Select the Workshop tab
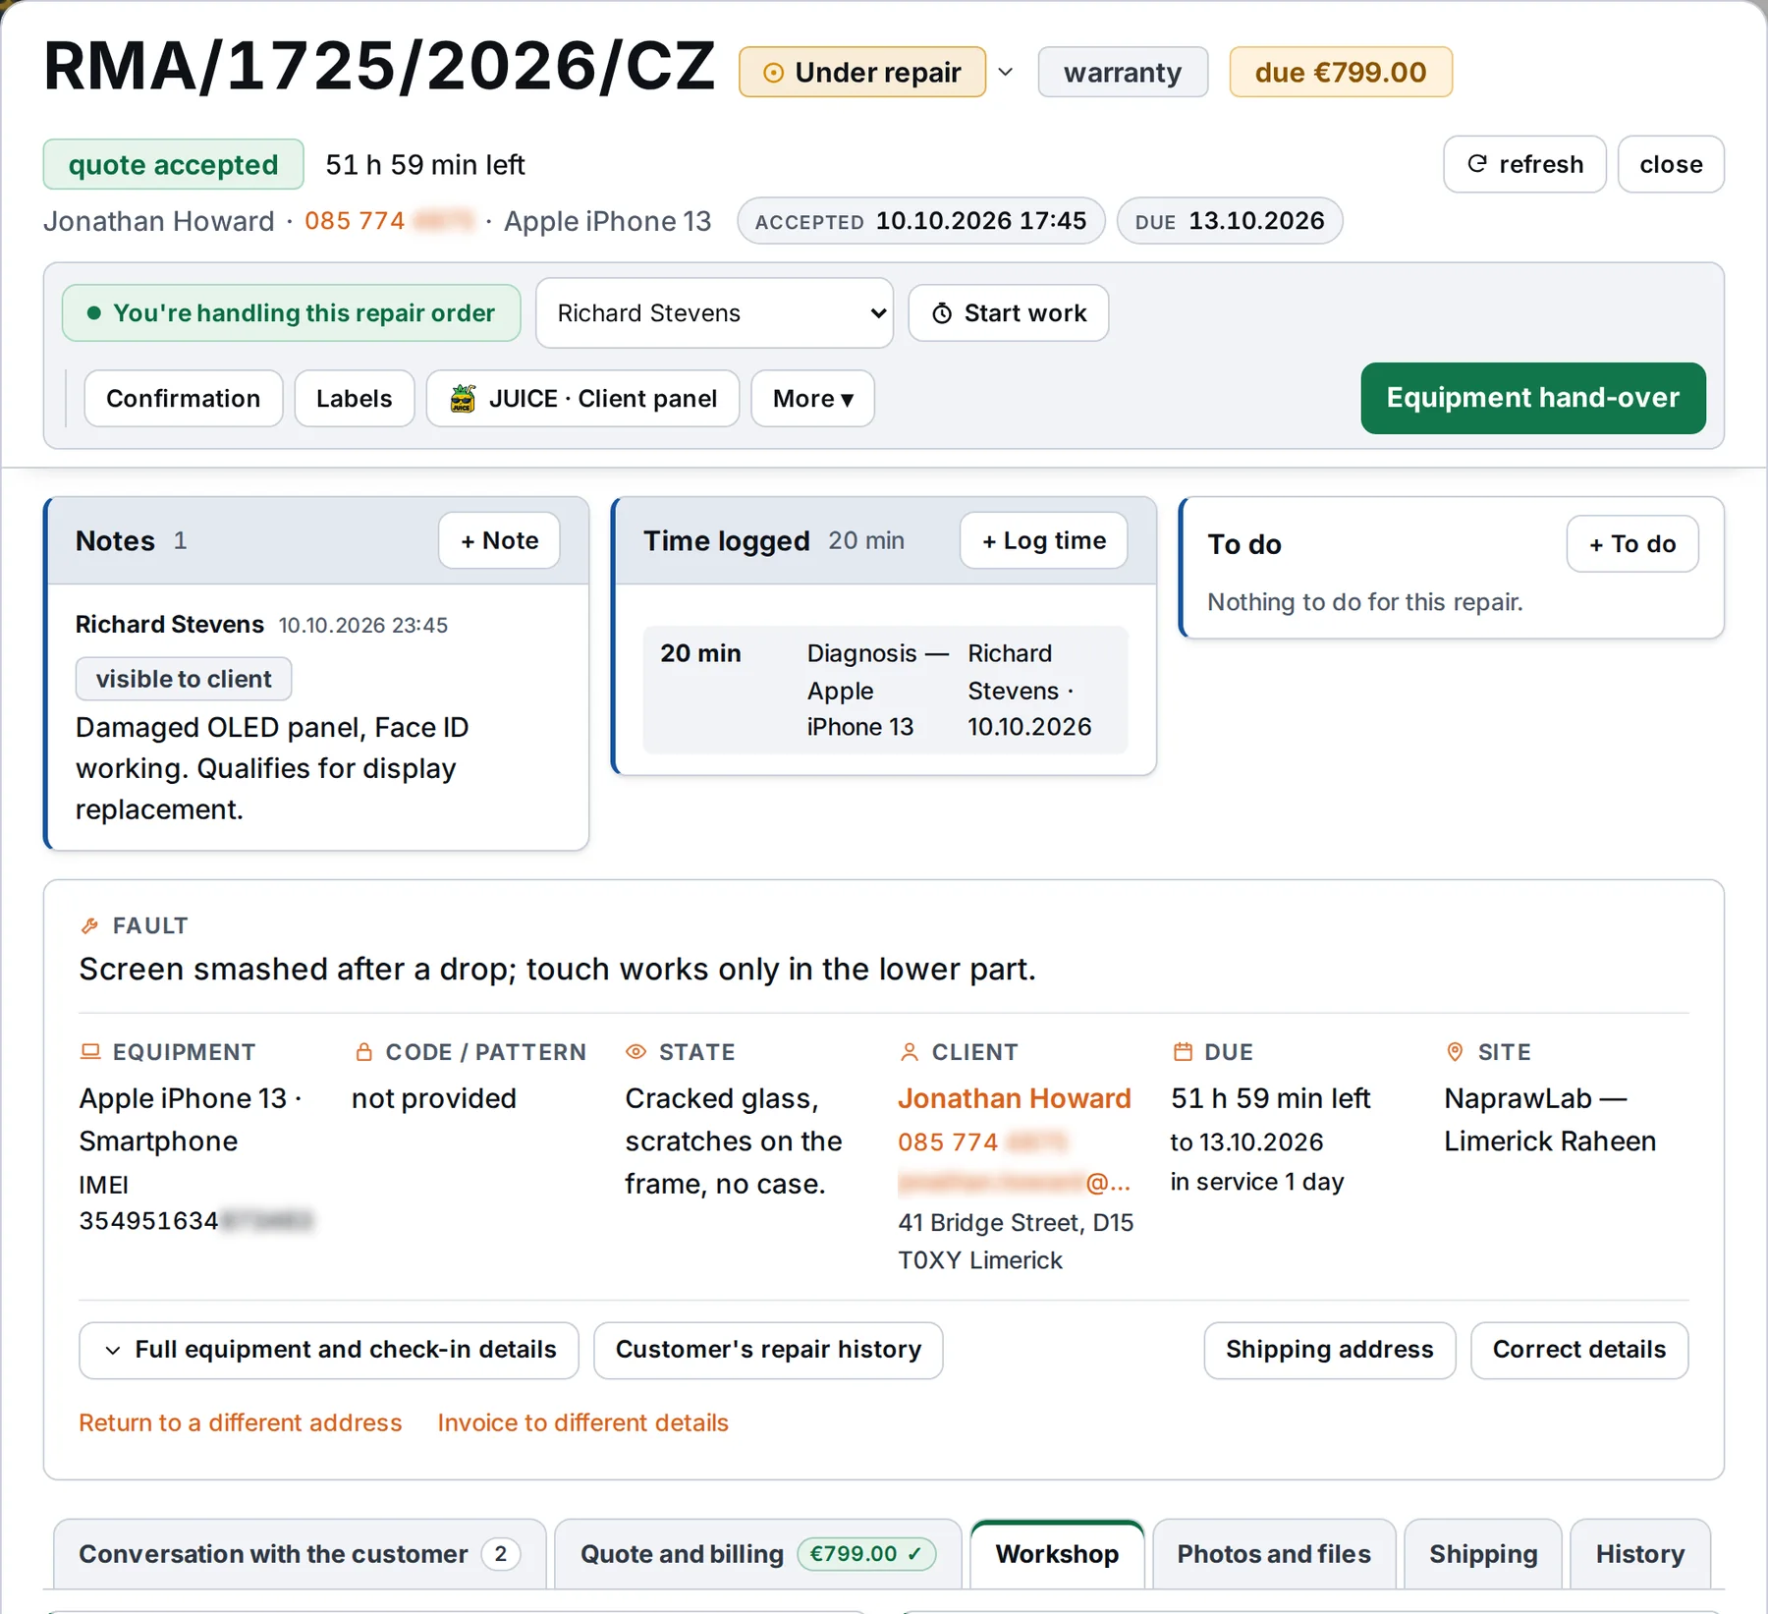 1057,1554
